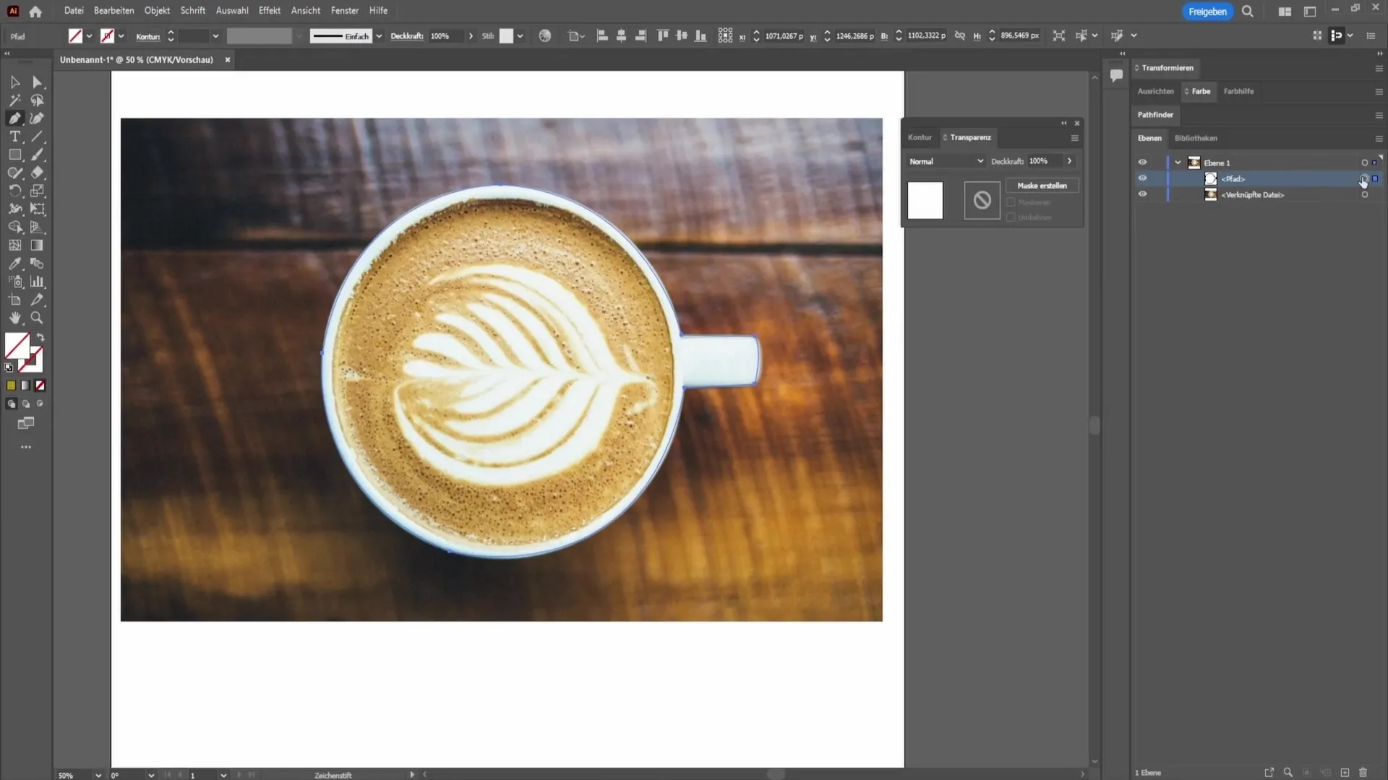Screen dimensions: 1388x780
Task: Click the Fill color swatch in toolbox
Action: 17,345
